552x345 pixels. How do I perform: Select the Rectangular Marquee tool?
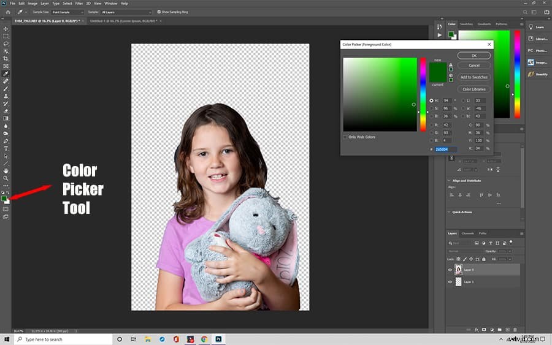pos(6,36)
